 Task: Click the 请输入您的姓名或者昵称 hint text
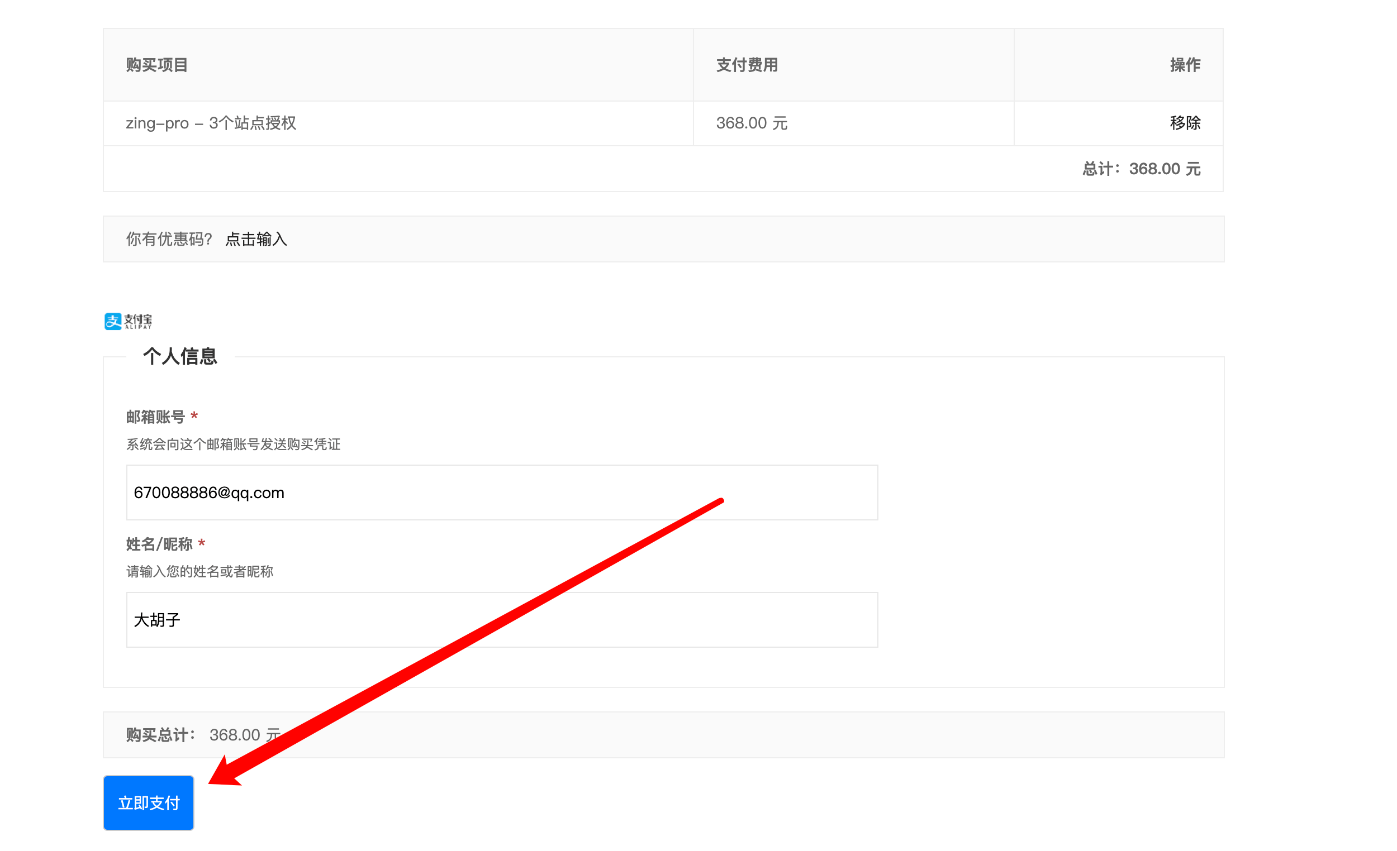(x=199, y=571)
